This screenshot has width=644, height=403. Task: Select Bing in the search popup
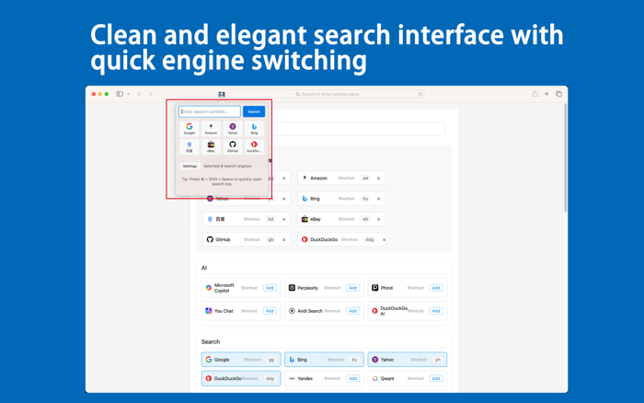point(254,129)
